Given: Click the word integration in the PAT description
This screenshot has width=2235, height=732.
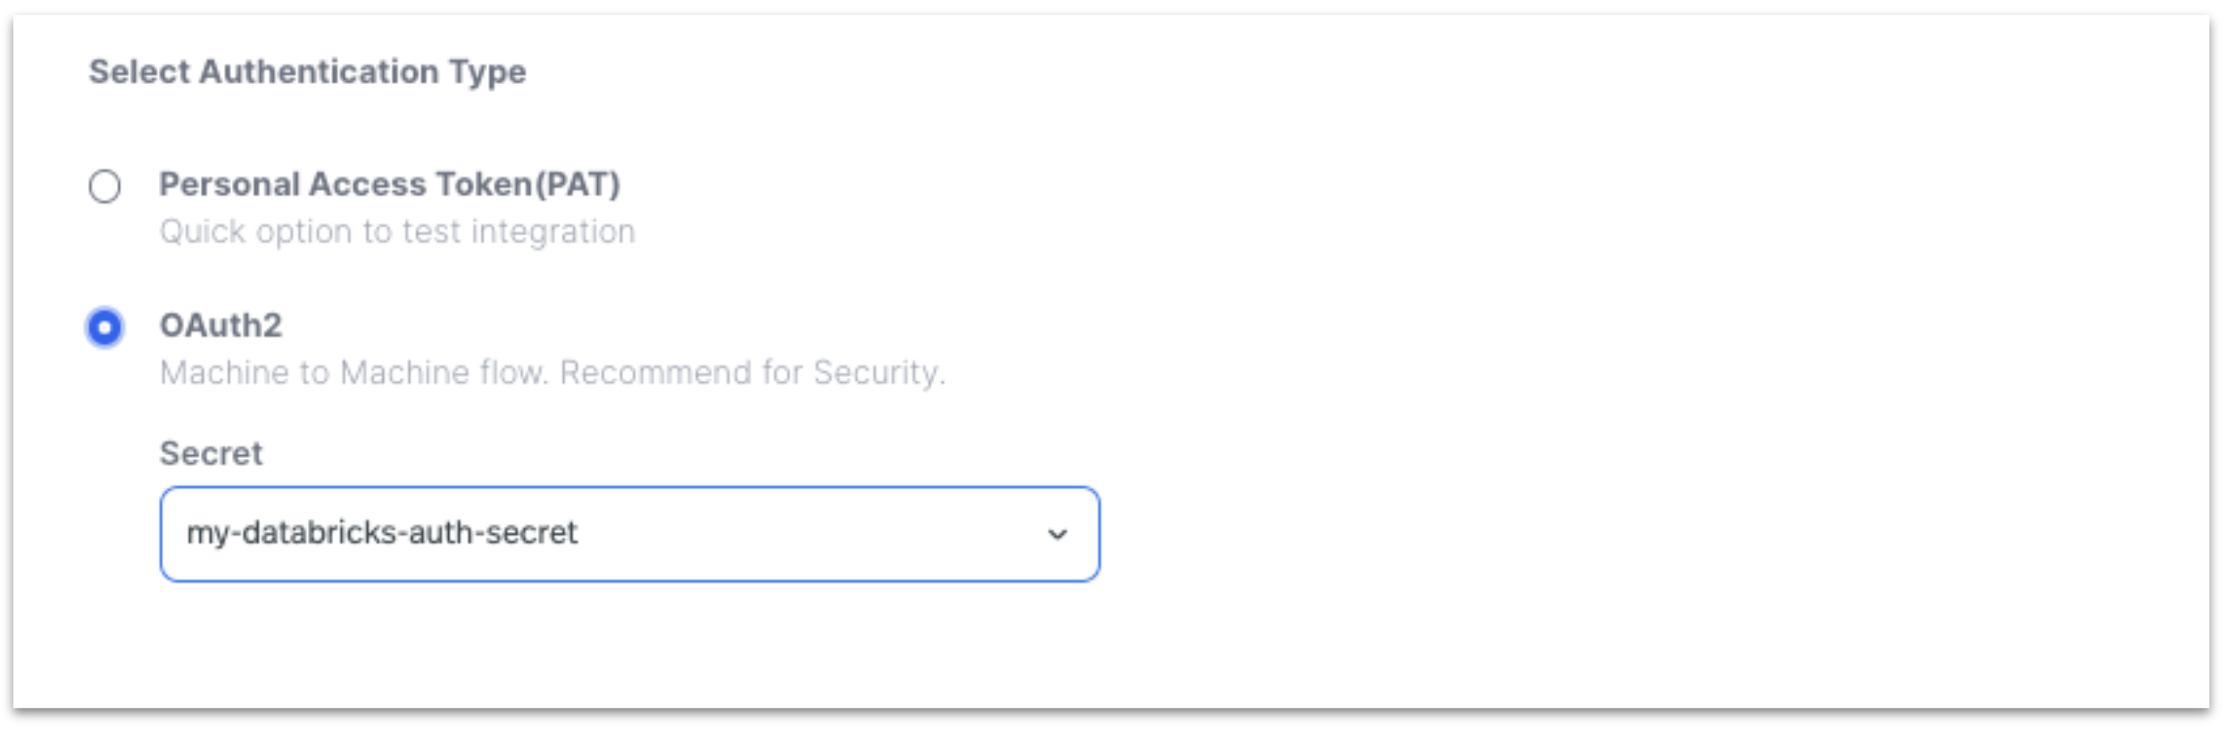Looking at the screenshot, I should coord(553,232).
